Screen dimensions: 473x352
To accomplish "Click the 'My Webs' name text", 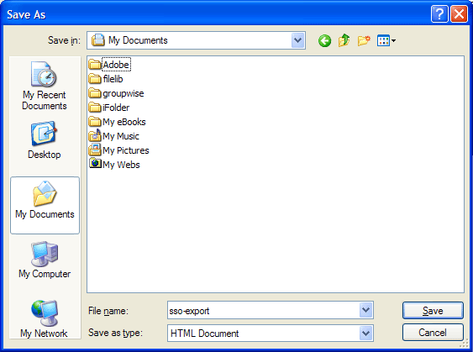I will [x=121, y=165].
